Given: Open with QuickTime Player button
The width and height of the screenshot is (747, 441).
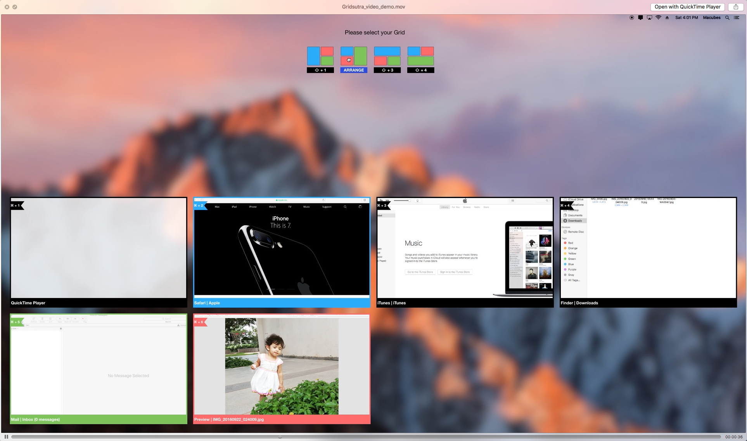Looking at the screenshot, I should (x=687, y=7).
